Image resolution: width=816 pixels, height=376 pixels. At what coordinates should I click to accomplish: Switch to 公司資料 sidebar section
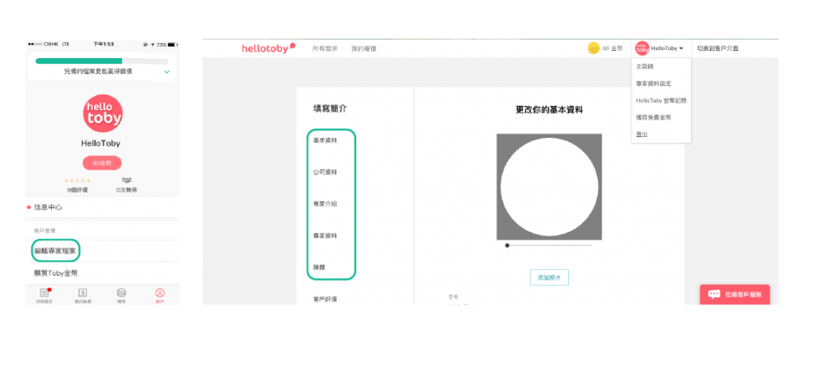[x=325, y=172]
